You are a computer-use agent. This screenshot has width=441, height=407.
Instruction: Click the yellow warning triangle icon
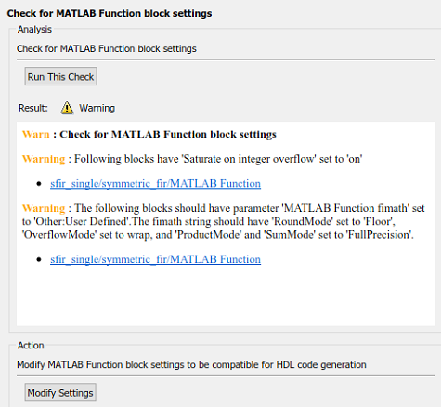(67, 108)
